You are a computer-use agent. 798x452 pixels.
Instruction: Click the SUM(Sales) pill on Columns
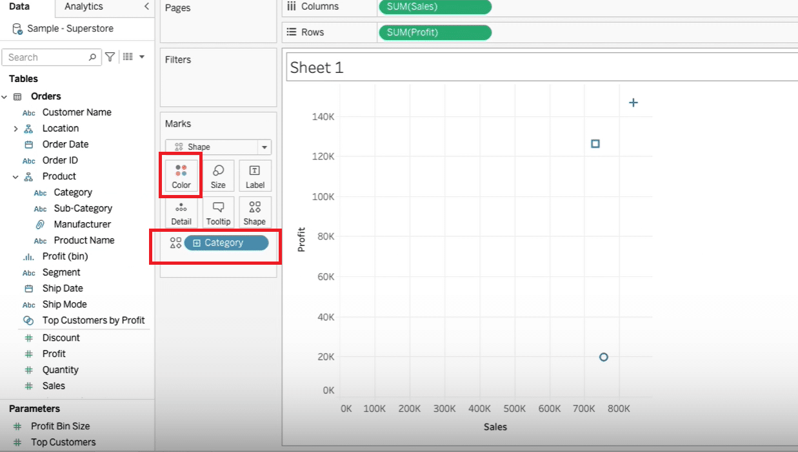[x=435, y=6]
